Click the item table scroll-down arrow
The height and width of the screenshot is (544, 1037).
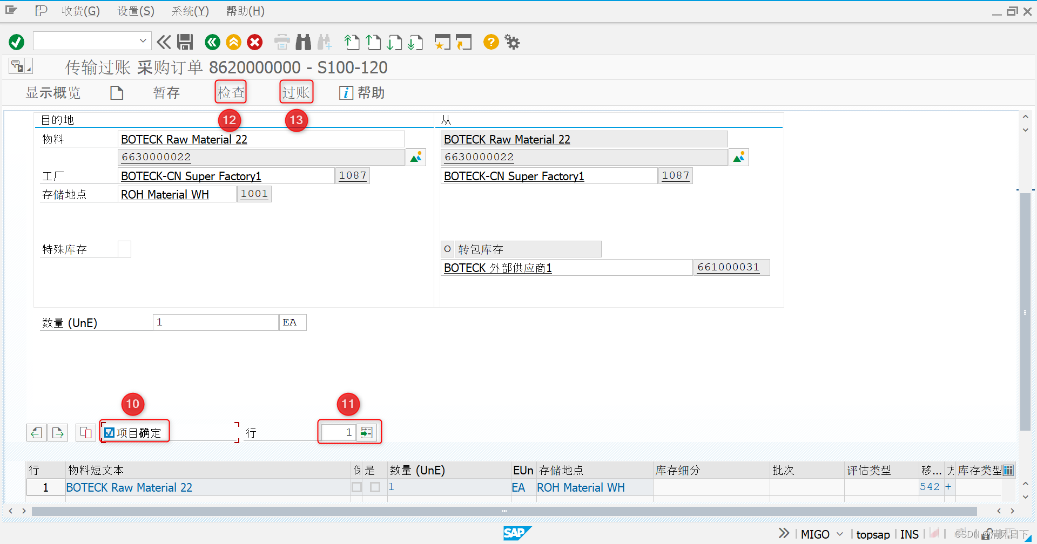coord(1026,497)
